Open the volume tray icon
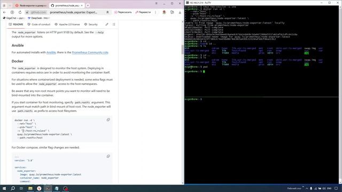Screen dimensions: 342x192 [x=324, y=188]
